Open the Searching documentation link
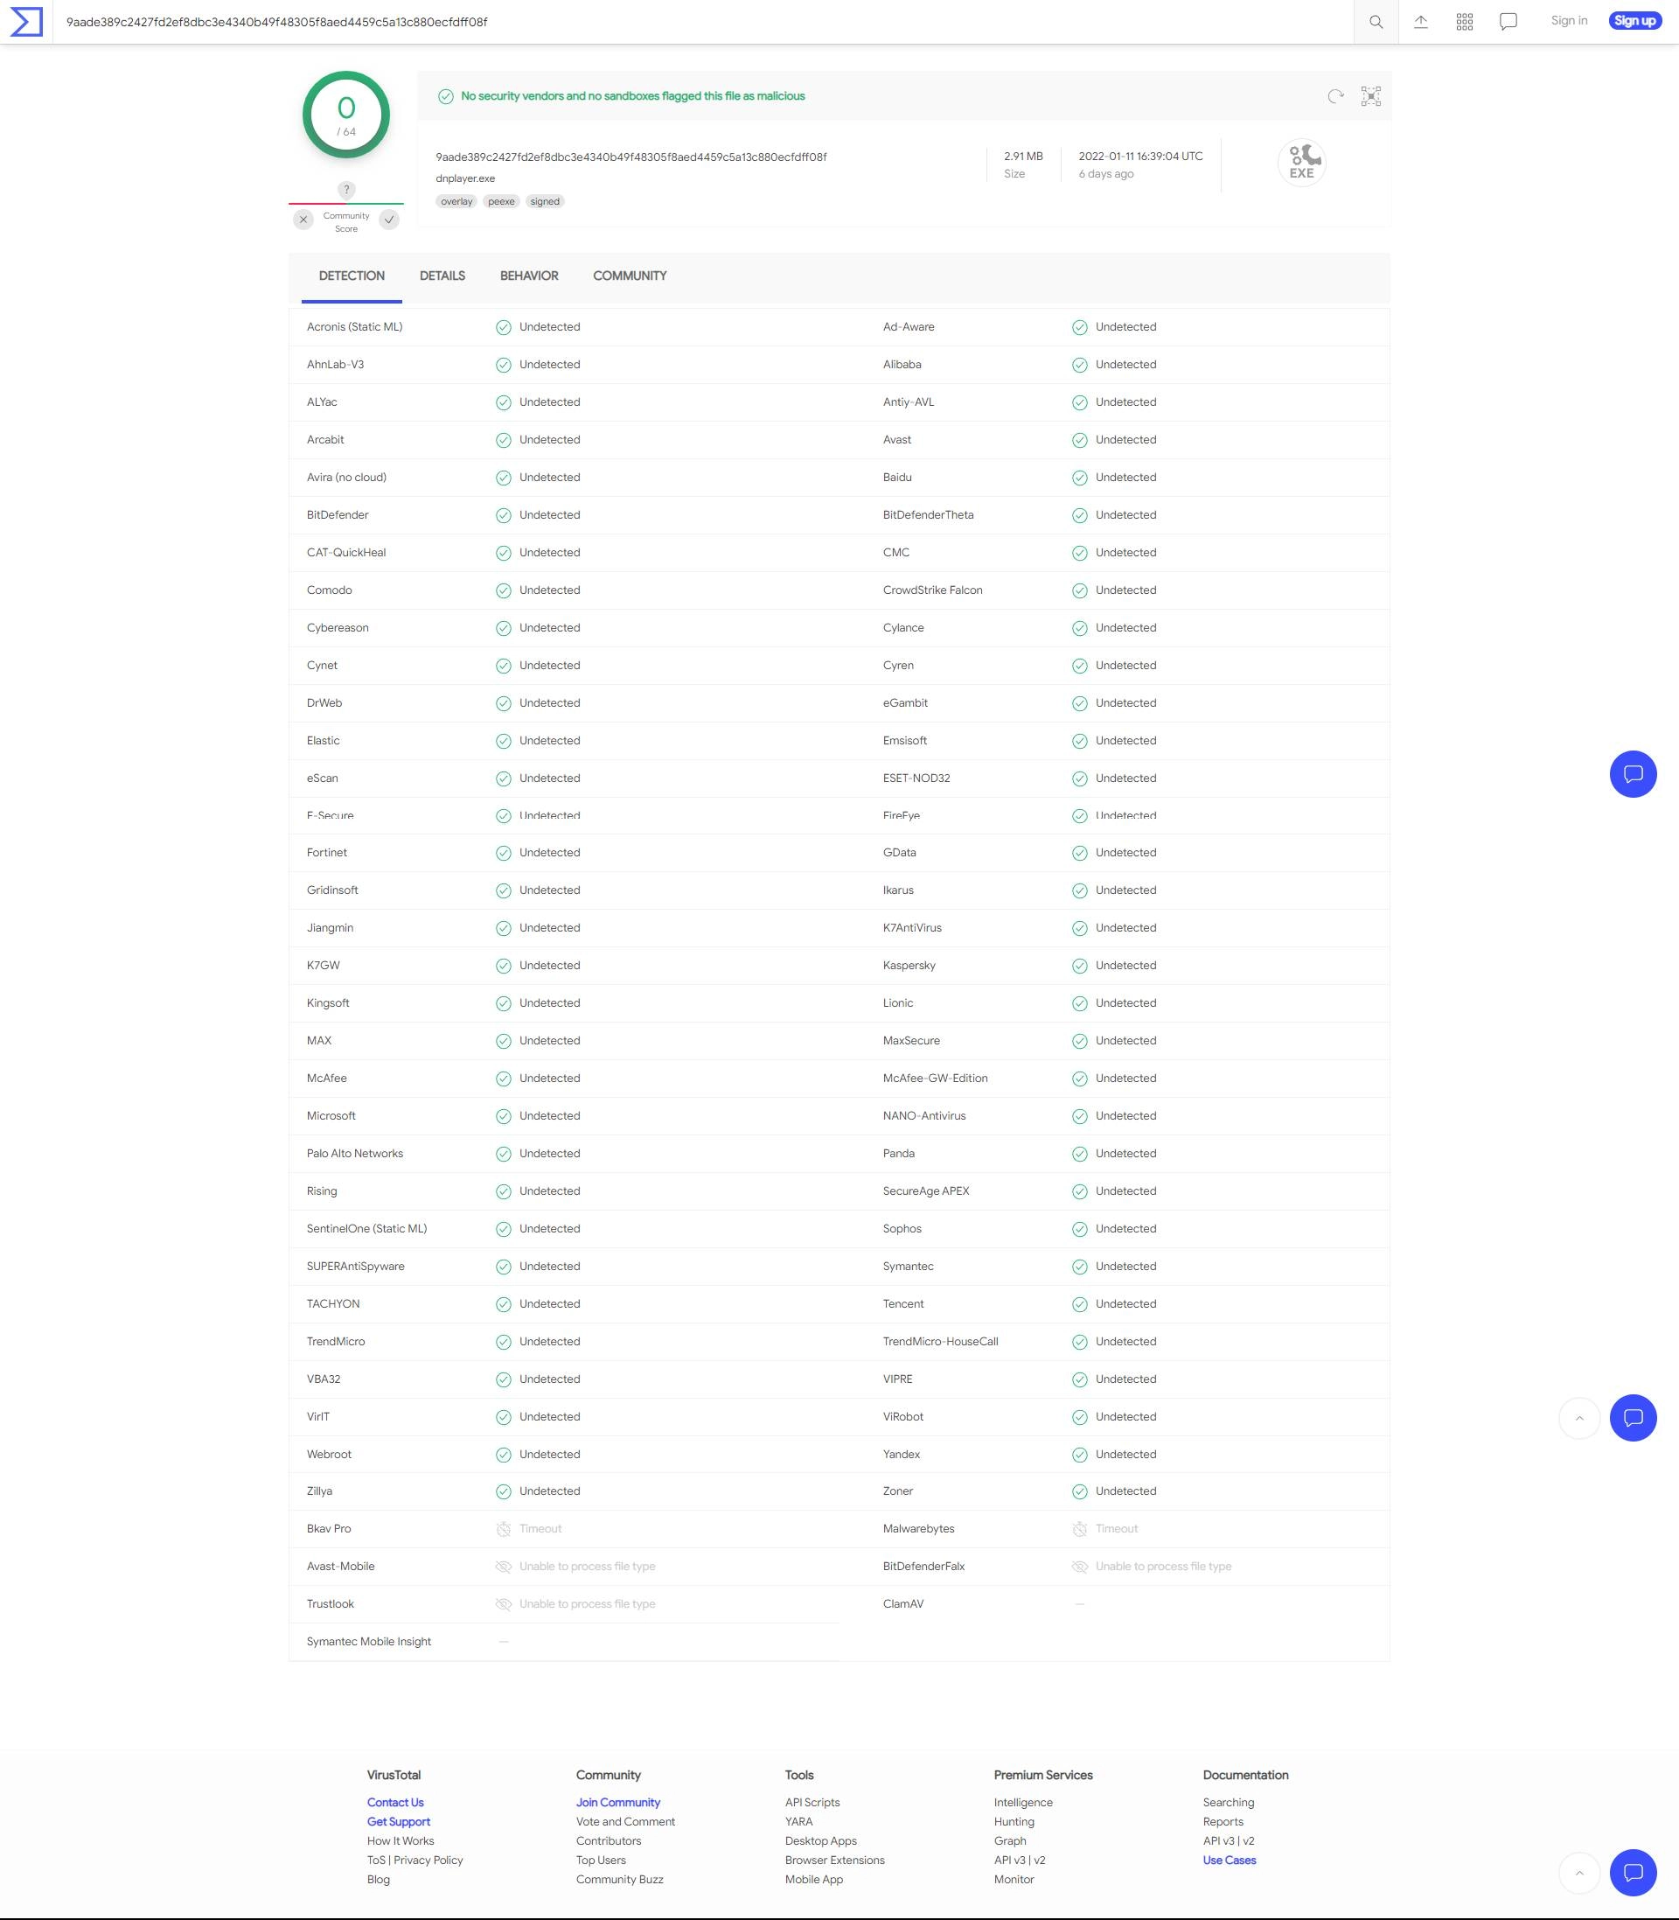1679x1920 pixels. coord(1229,1802)
